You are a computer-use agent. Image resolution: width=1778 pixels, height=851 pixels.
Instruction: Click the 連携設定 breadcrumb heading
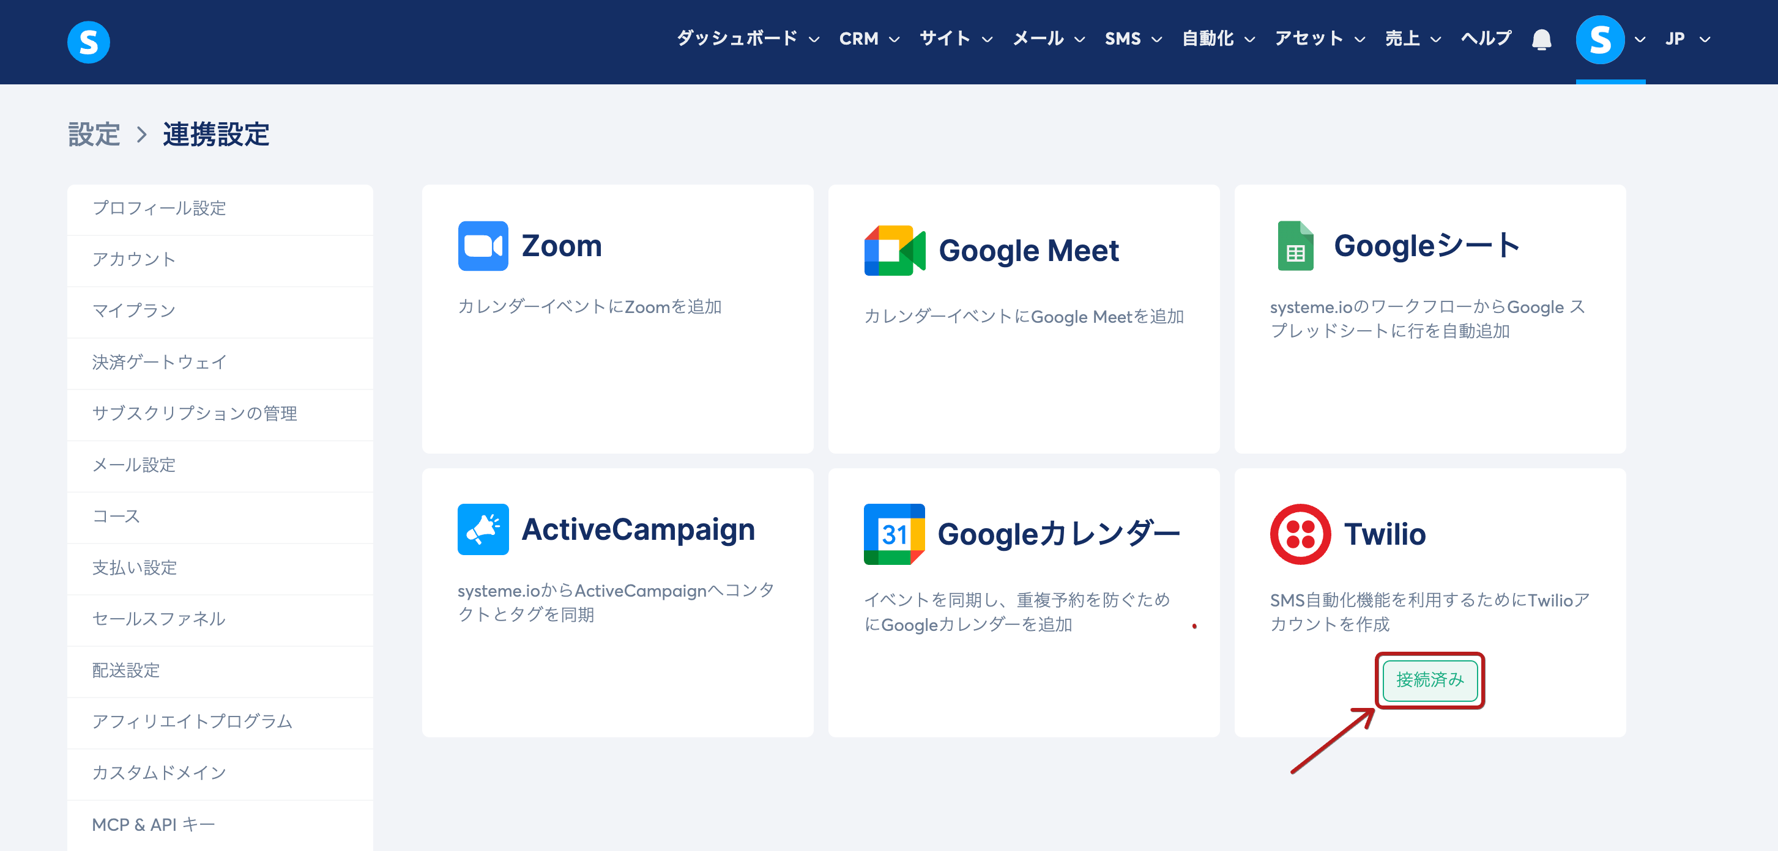216,134
